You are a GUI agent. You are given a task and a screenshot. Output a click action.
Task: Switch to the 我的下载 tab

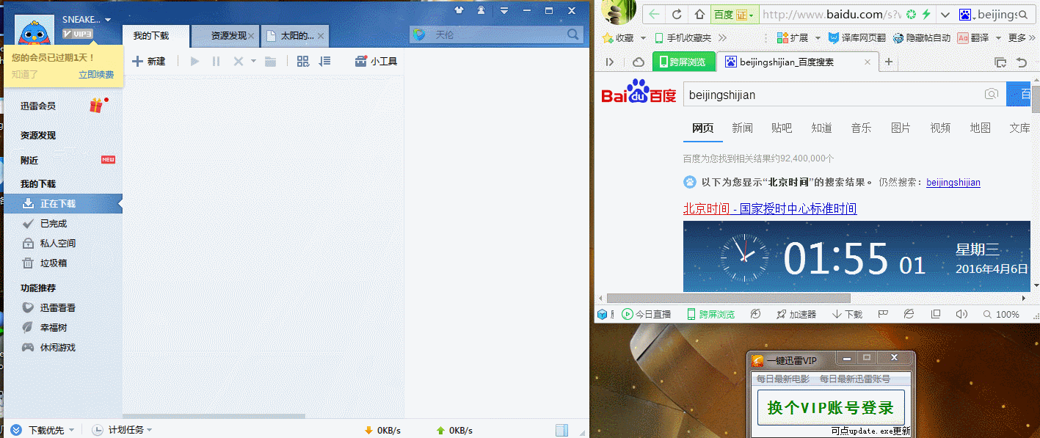click(156, 35)
